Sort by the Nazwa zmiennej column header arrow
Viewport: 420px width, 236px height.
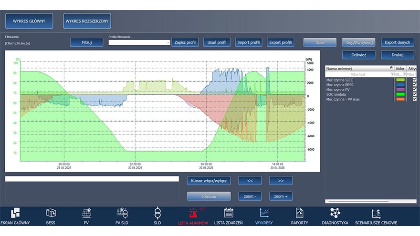coord(391,68)
